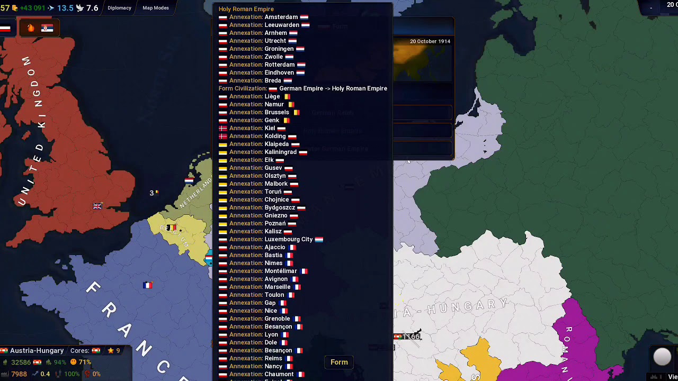Click the 'Annexation: Rotterdam' row
This screenshot has width=678, height=381.
click(x=262, y=65)
